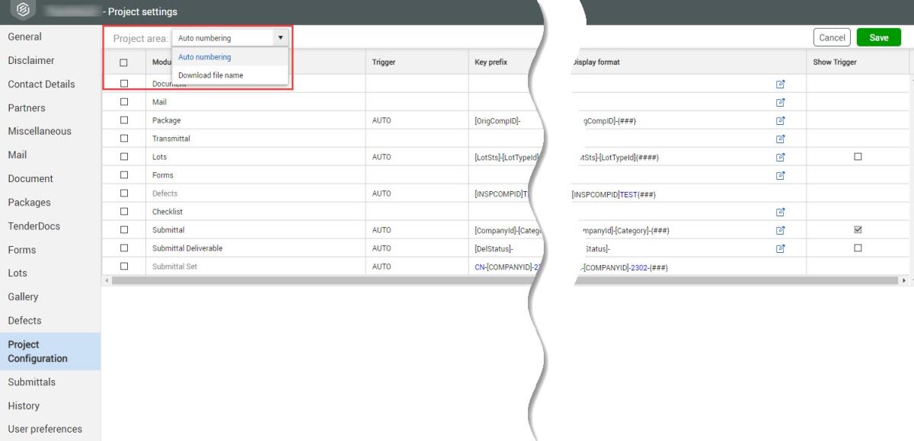This screenshot has height=441, width=914.
Task: Open display format editor for Lots row
Action: pos(780,157)
